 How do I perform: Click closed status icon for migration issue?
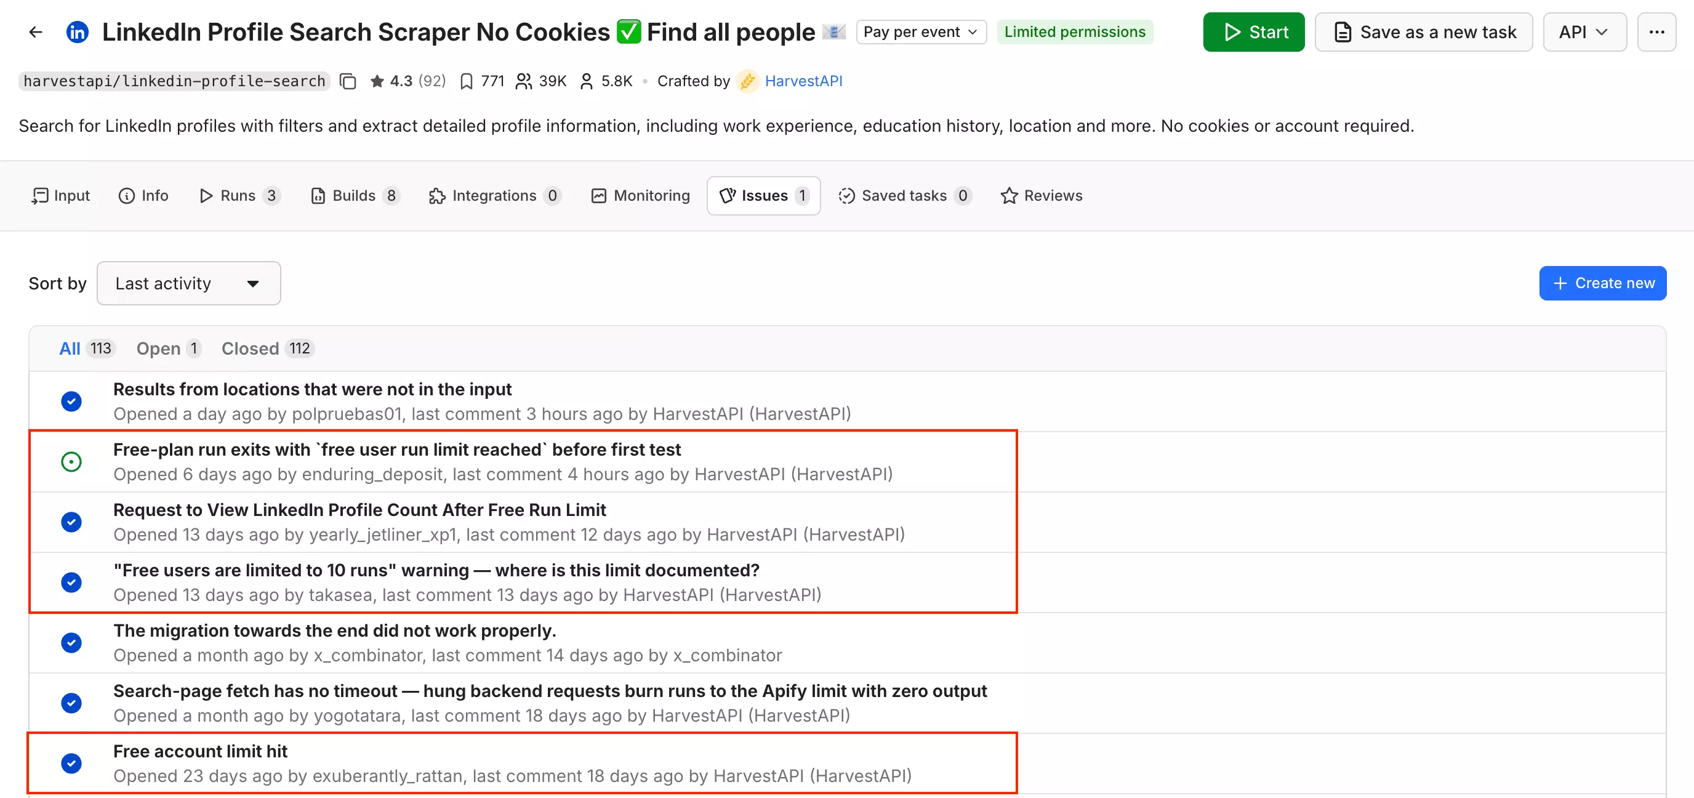click(71, 643)
